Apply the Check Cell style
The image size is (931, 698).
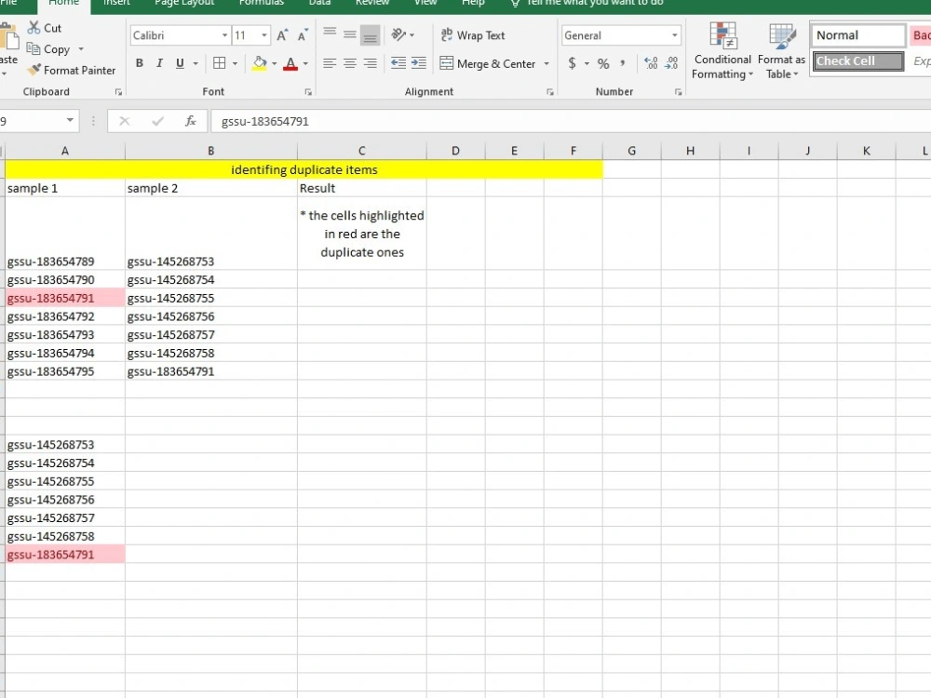coord(858,60)
